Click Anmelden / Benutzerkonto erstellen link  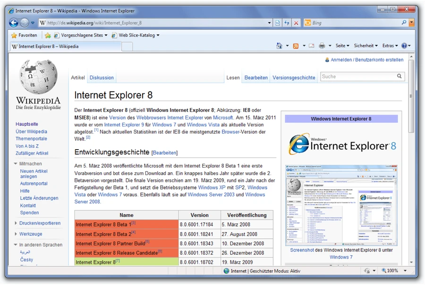[x=367, y=60]
